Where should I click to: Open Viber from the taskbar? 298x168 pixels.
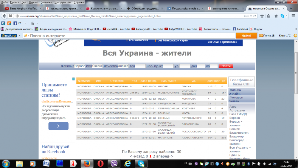114,163
